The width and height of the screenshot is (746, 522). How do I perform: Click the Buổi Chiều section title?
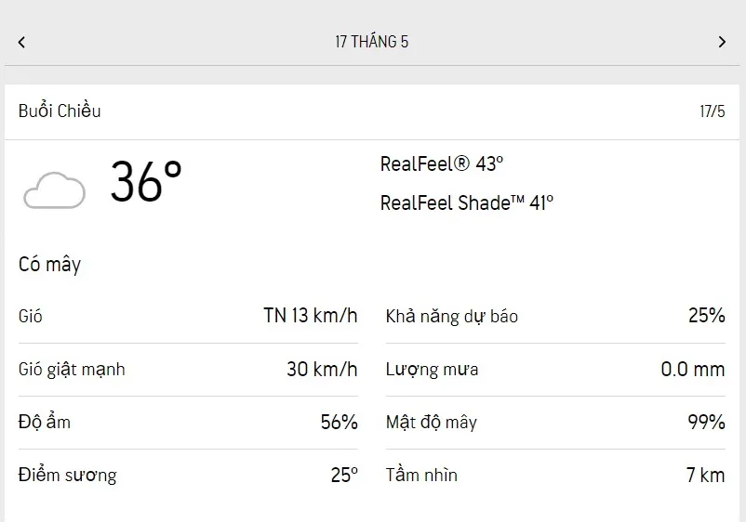coord(60,111)
